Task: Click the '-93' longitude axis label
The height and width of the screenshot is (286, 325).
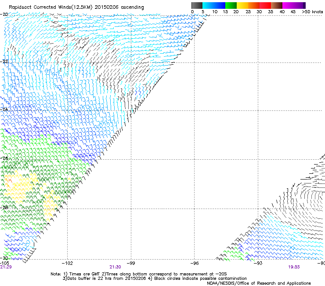Action: click(x=258, y=263)
